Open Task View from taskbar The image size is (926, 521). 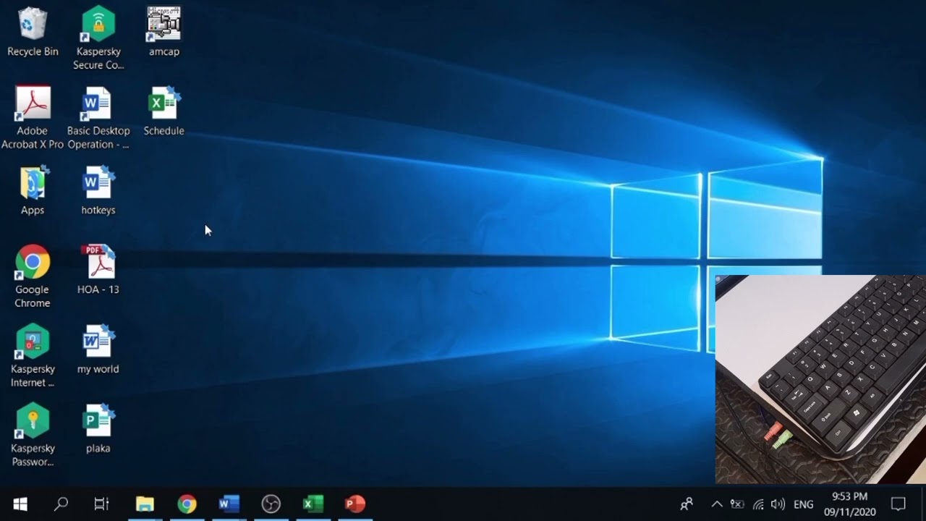point(101,504)
